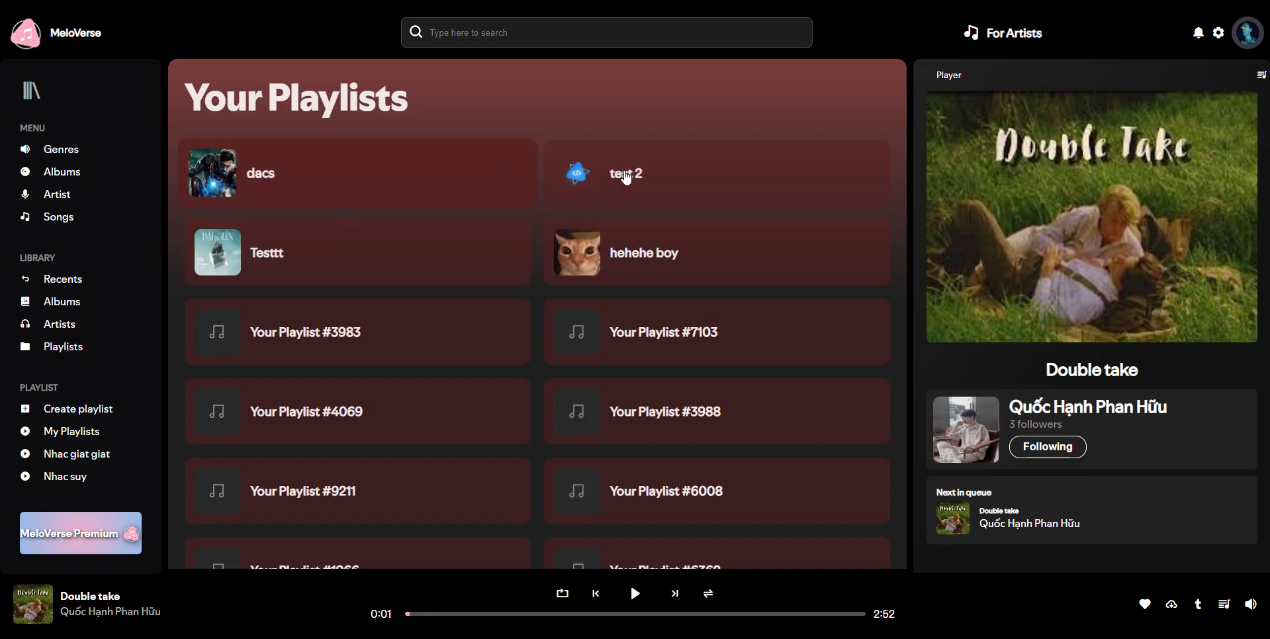Adjust volume using the speaker icon
This screenshot has width=1270, height=639.
tap(1251, 604)
